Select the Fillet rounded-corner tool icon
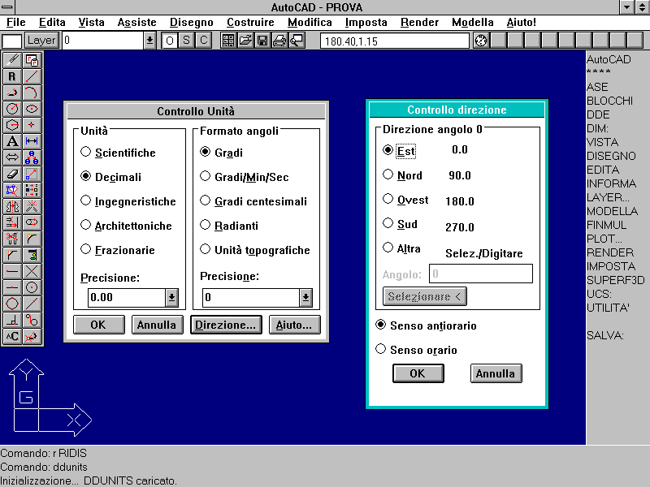This screenshot has height=487, width=650. (32, 239)
